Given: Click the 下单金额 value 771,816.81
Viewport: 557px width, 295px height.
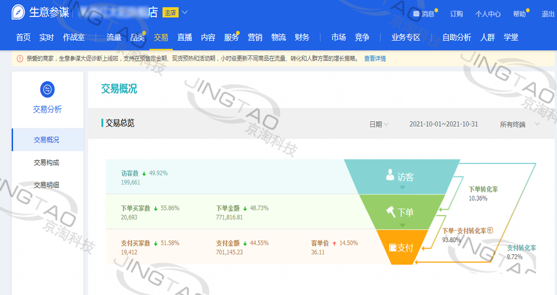Looking at the screenshot, I should (x=229, y=217).
